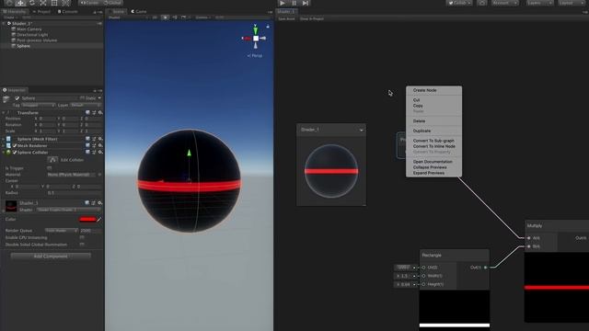Expand Sphere (Mesh Filter) component
Image resolution: width=589 pixels, height=331 pixels.
(x=4, y=139)
